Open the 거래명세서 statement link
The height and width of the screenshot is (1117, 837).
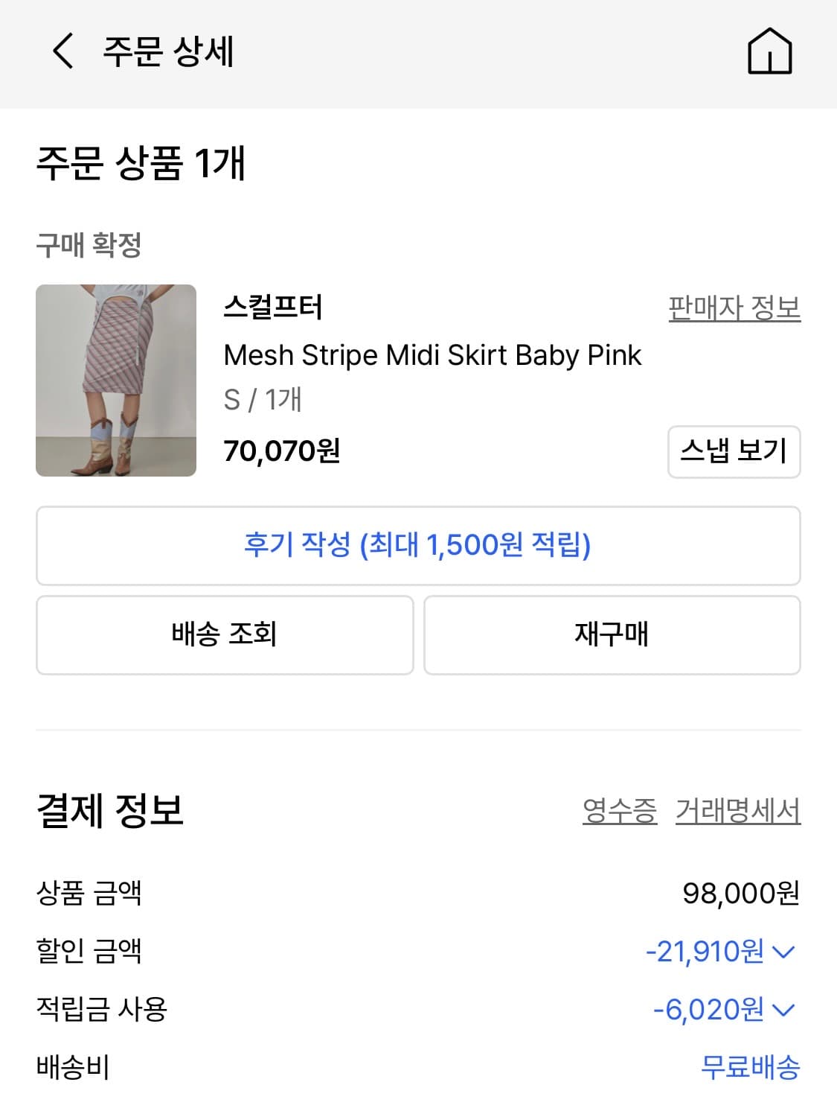[x=737, y=811]
